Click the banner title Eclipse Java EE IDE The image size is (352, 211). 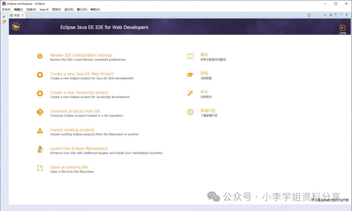104,27
